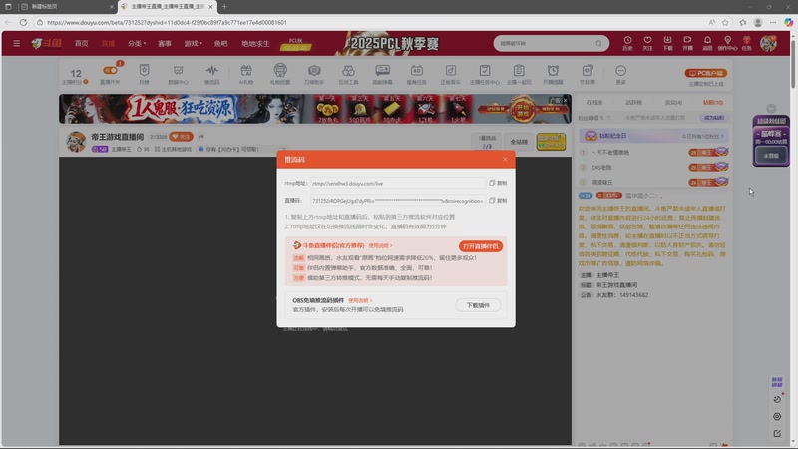Open 创作中心 lightbulb icon
This screenshot has height=449, width=798.
[727, 43]
